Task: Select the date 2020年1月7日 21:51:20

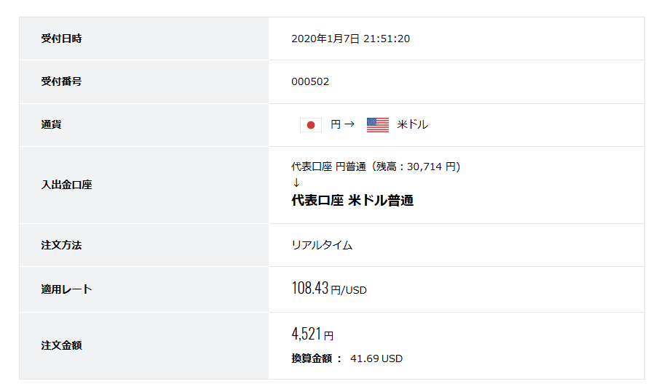Action: pos(350,39)
